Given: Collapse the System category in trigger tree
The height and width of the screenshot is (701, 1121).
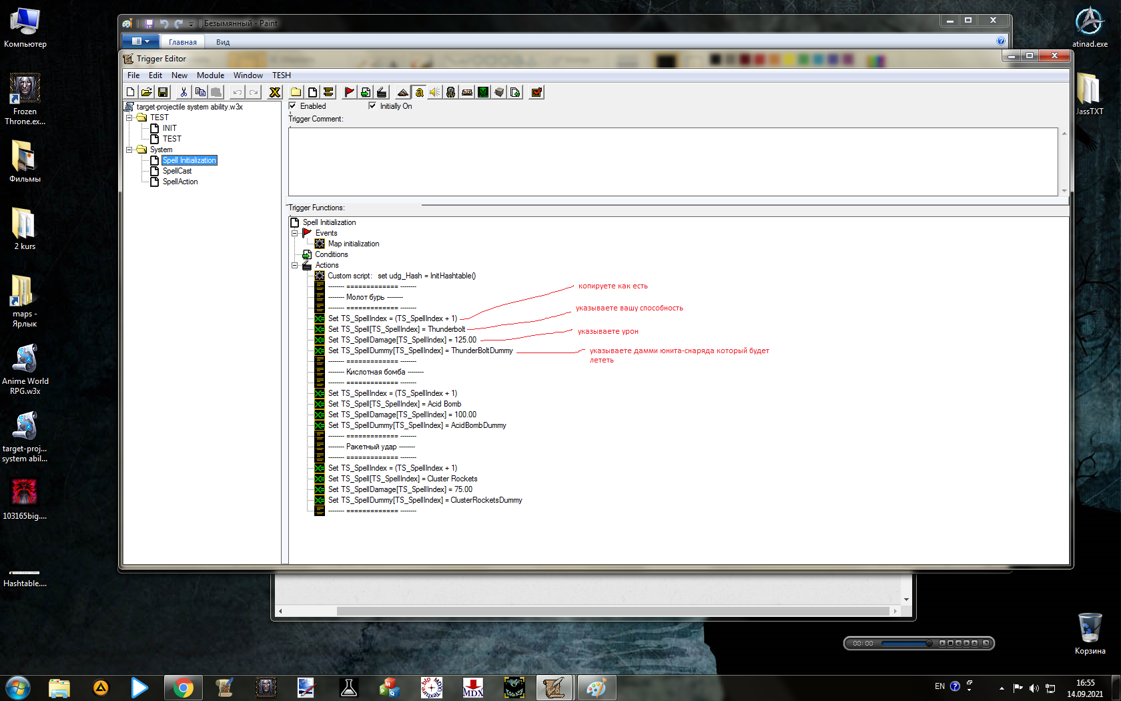Looking at the screenshot, I should [x=129, y=150].
